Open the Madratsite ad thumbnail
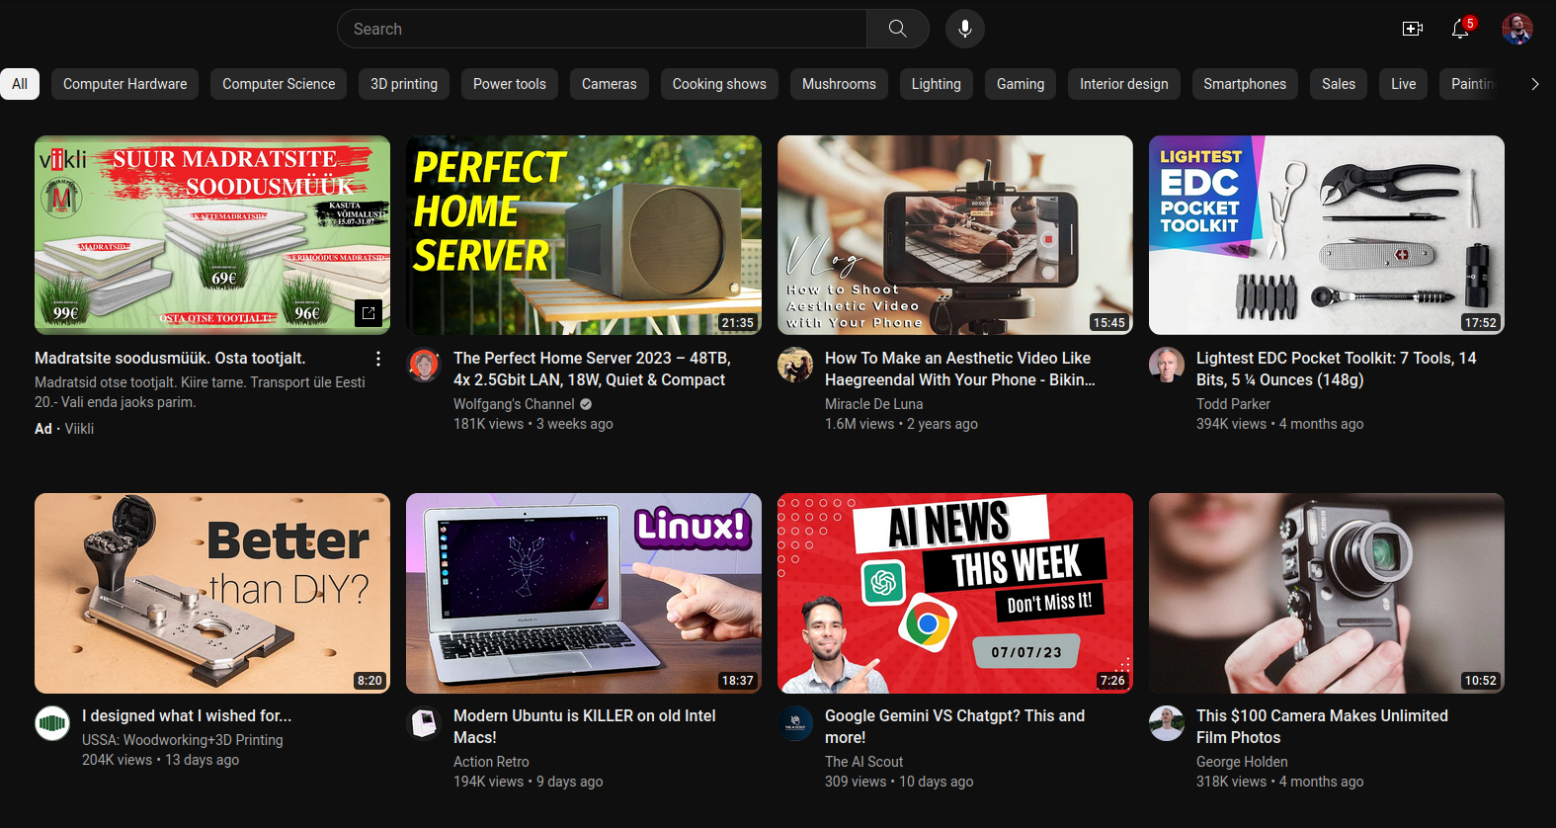This screenshot has width=1556, height=828. click(x=212, y=235)
